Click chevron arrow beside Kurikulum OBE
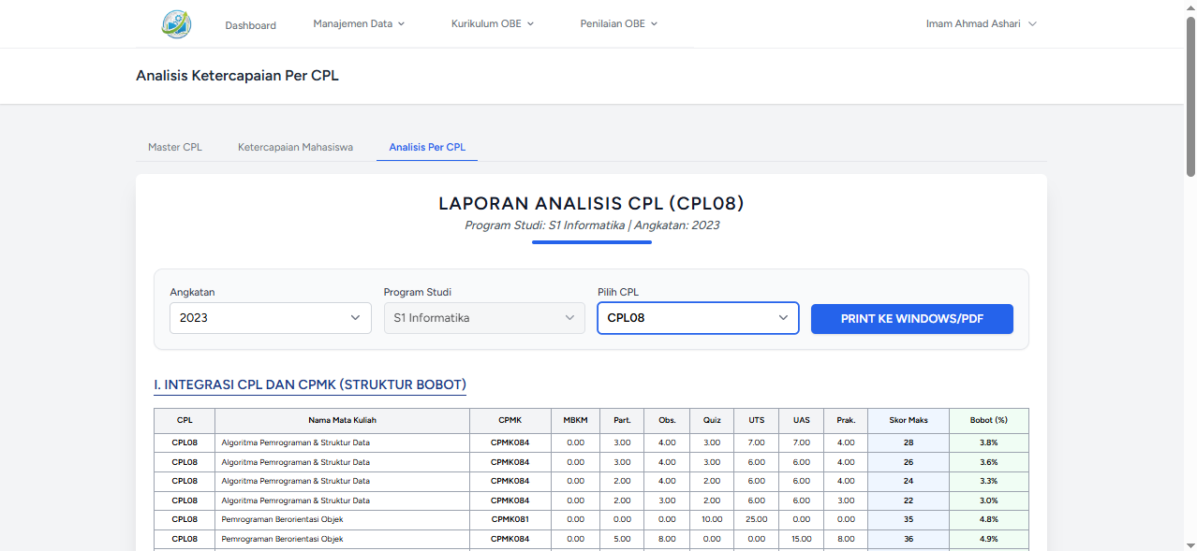The height and width of the screenshot is (551, 1197). [x=530, y=24]
